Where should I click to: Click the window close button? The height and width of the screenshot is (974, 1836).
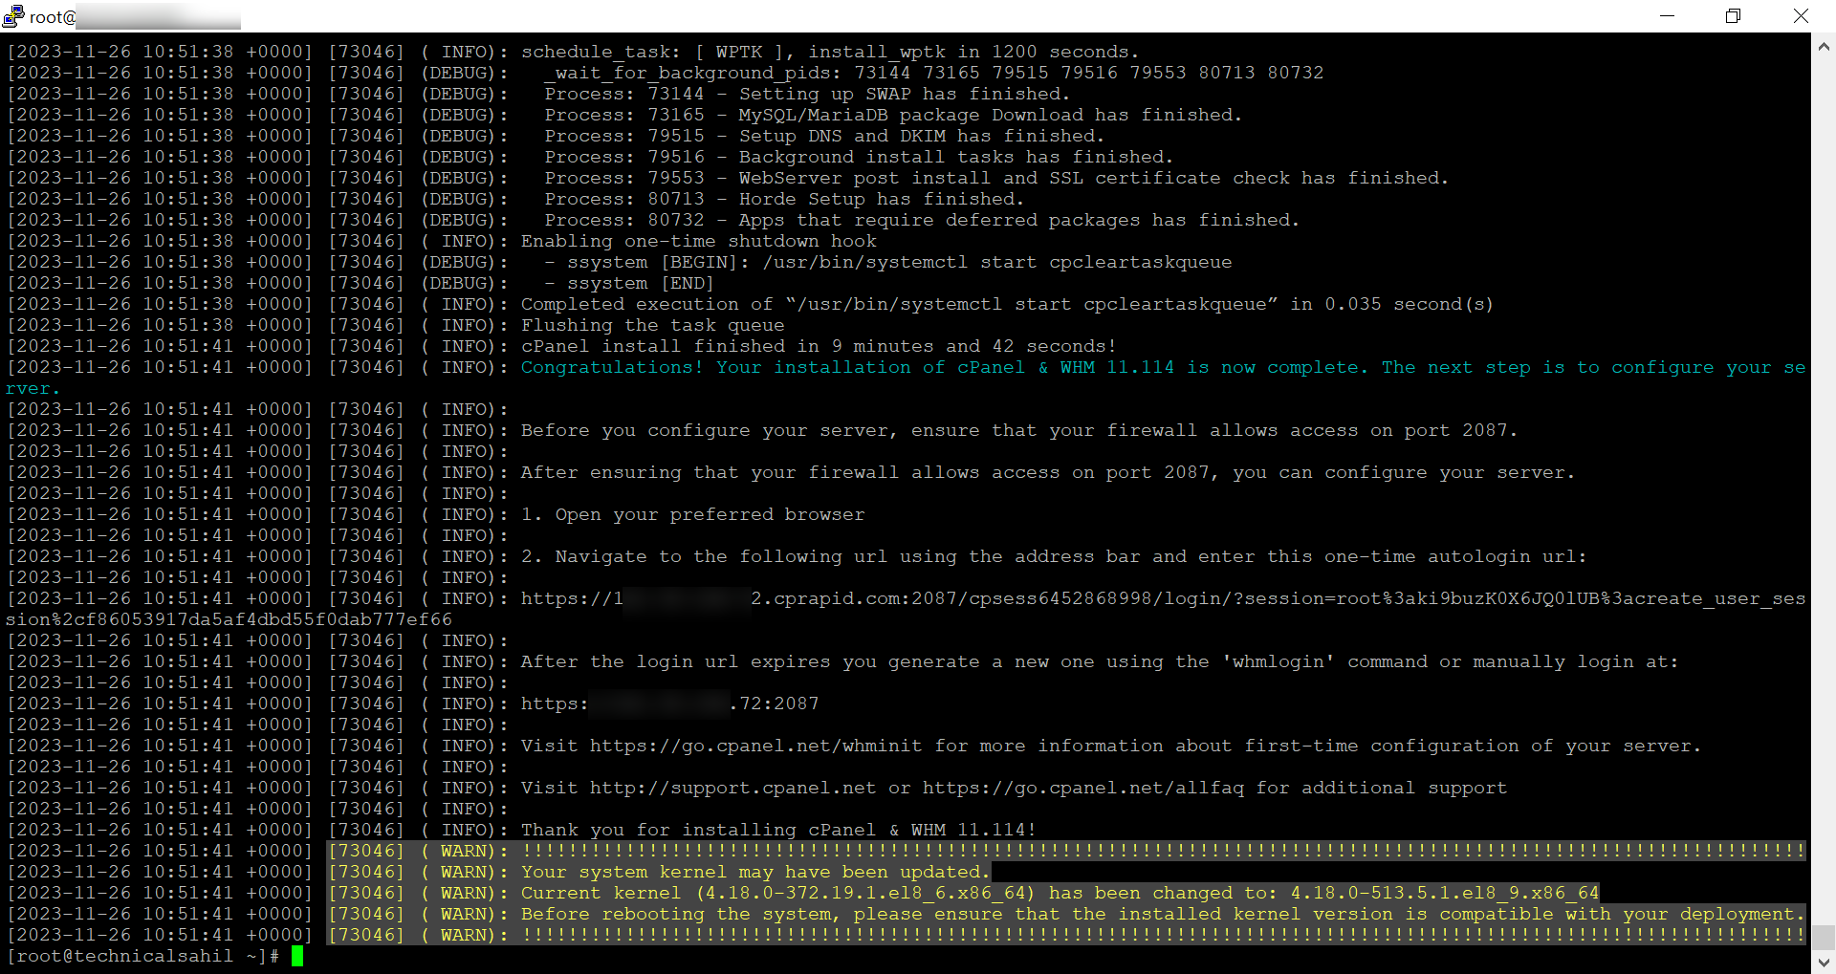(x=1802, y=16)
